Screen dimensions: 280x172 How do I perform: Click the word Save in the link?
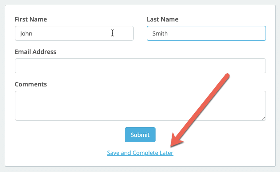tap(113, 153)
